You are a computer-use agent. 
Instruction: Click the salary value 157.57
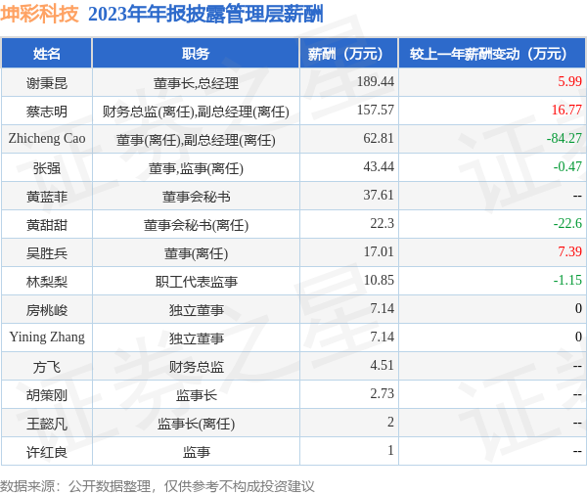[x=375, y=110]
